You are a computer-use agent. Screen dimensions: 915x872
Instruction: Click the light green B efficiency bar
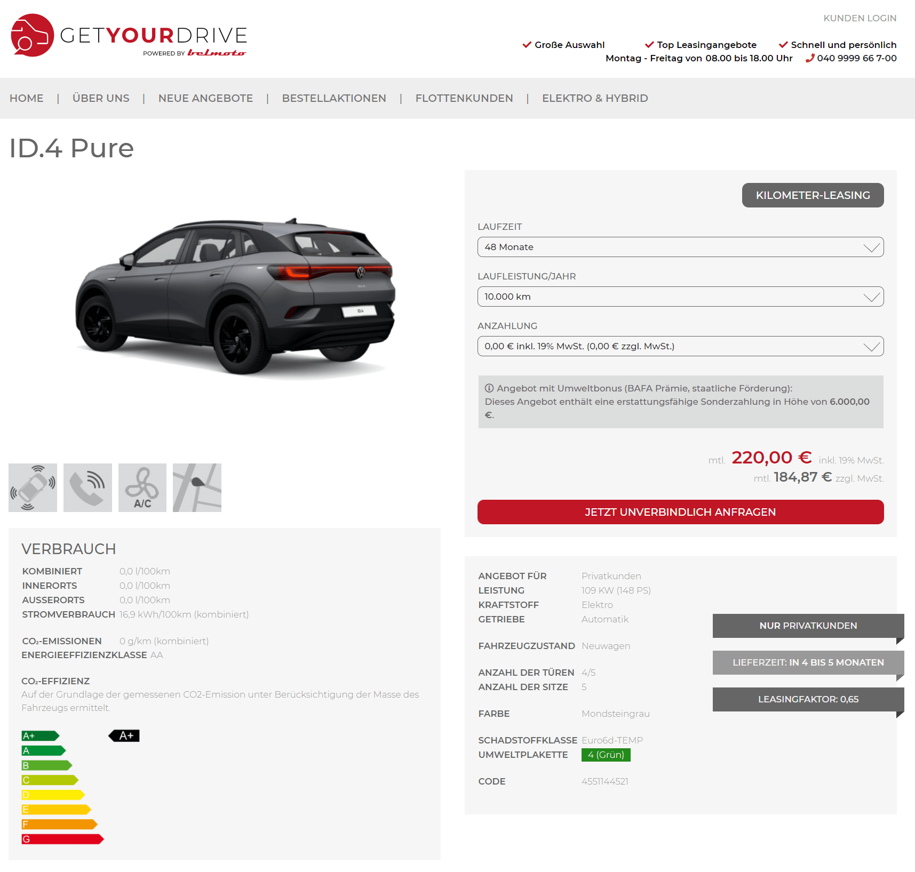point(47,765)
